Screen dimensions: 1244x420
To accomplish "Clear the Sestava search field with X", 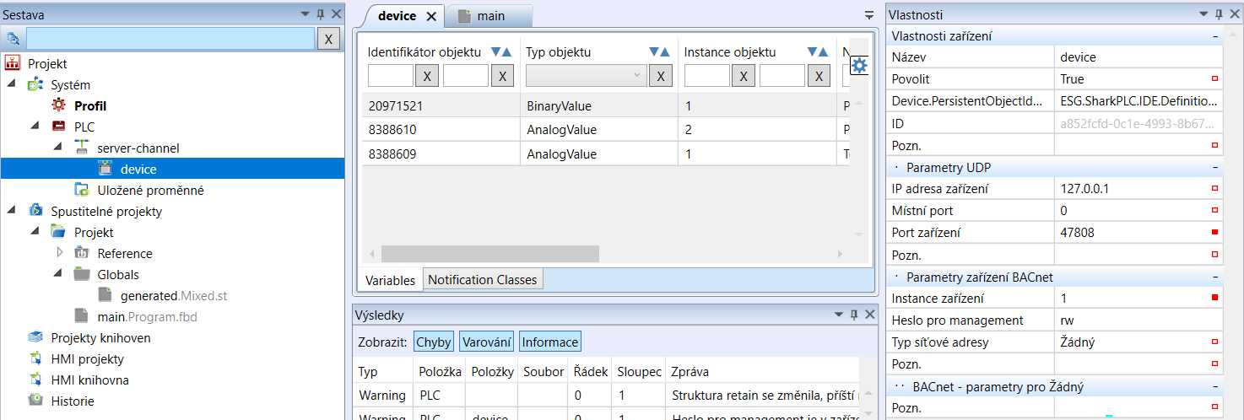I will click(x=329, y=39).
